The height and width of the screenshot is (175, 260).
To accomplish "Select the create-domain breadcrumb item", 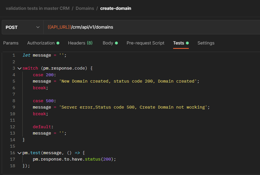I will (x=116, y=8).
